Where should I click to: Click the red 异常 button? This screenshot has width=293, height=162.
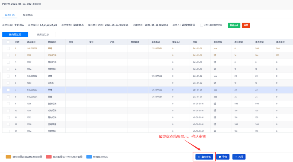[x=246, y=25]
